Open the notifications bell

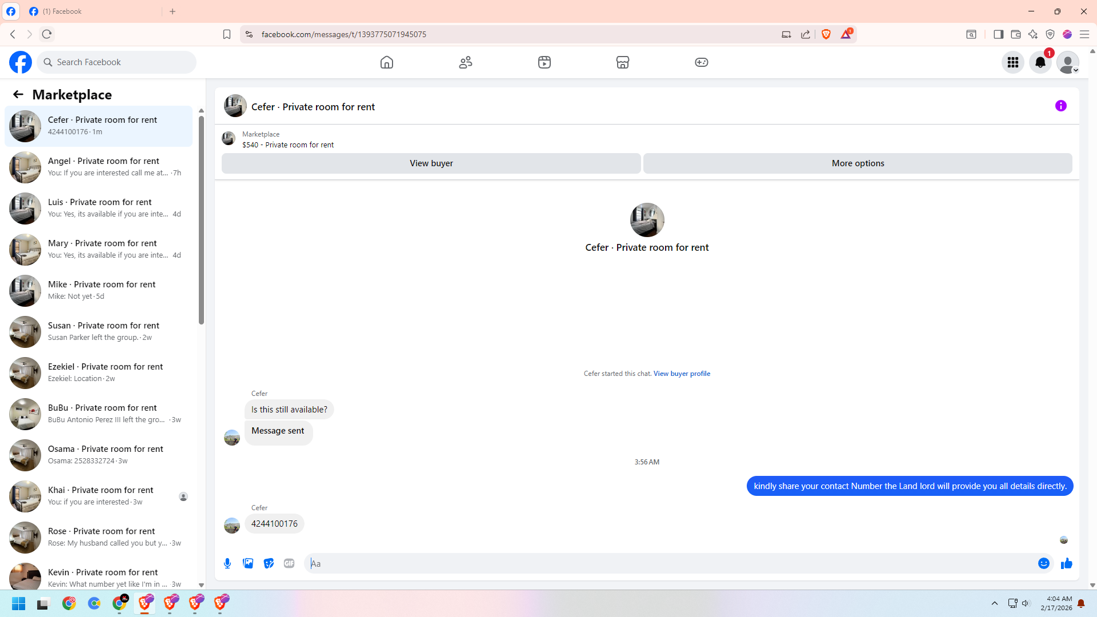coord(1040,62)
